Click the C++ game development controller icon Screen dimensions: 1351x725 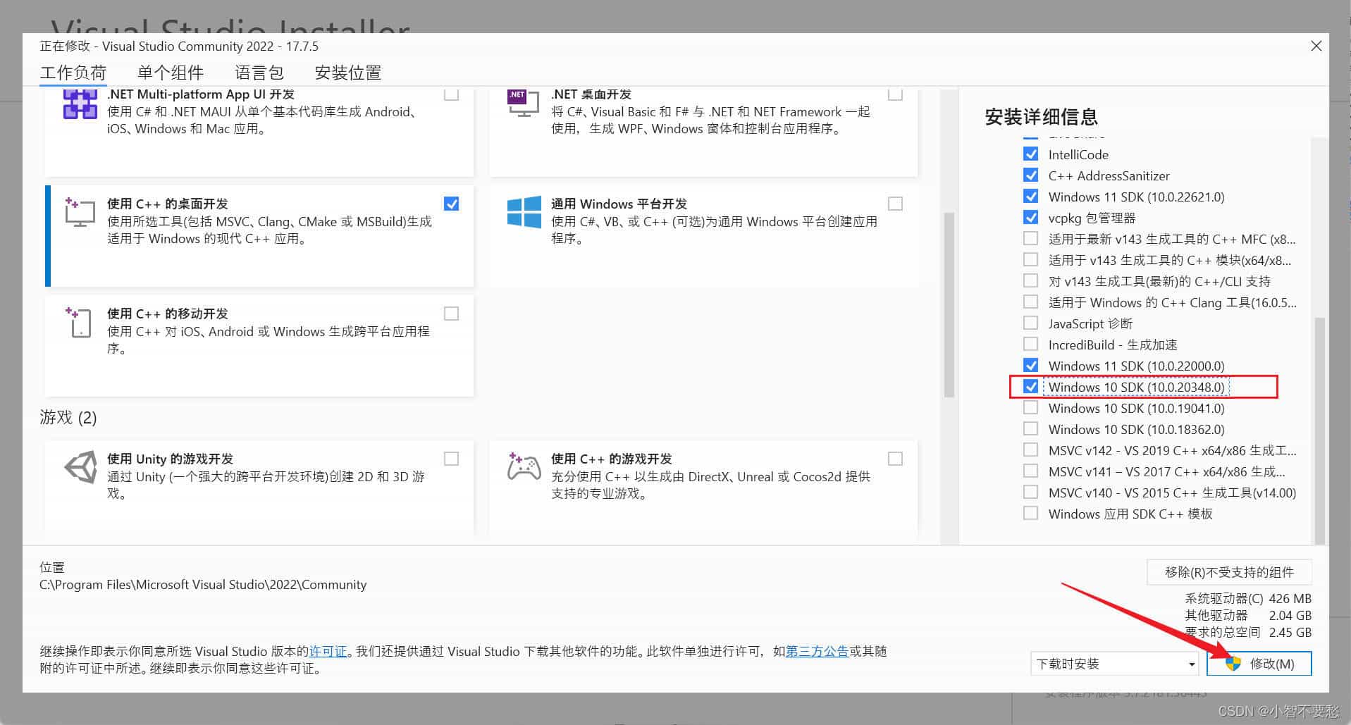[524, 466]
